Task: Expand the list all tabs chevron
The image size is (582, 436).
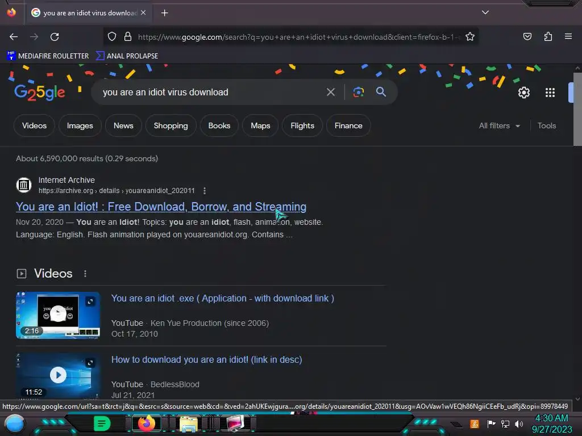Action: click(x=485, y=12)
